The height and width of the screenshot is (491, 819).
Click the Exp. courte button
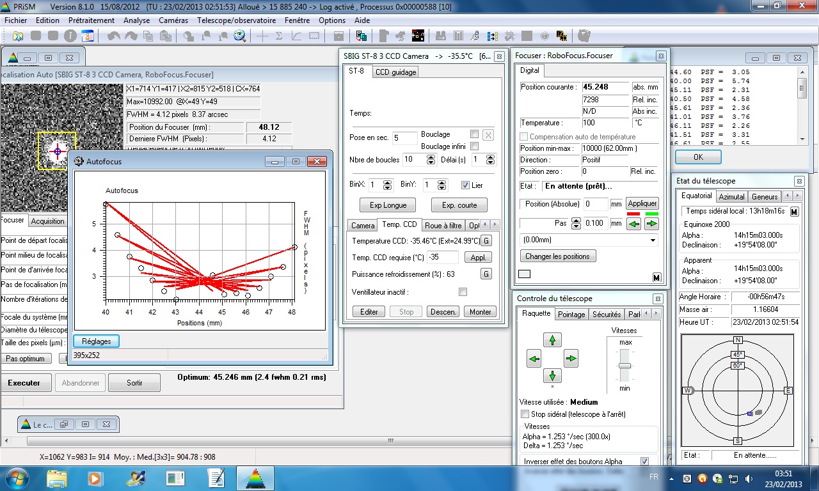click(459, 205)
